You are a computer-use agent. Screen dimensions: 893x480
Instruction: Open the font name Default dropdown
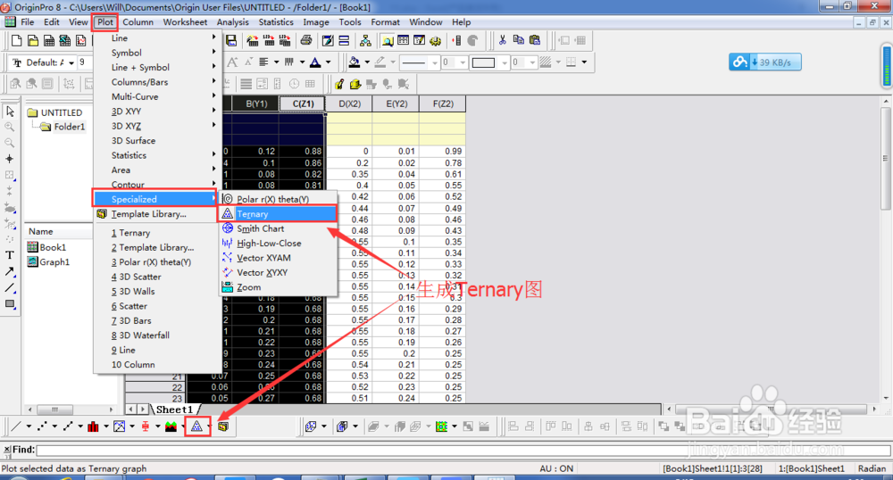(x=71, y=62)
